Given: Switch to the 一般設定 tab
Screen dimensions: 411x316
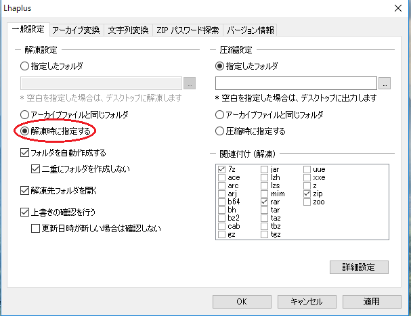Looking at the screenshot, I should click(x=28, y=29).
